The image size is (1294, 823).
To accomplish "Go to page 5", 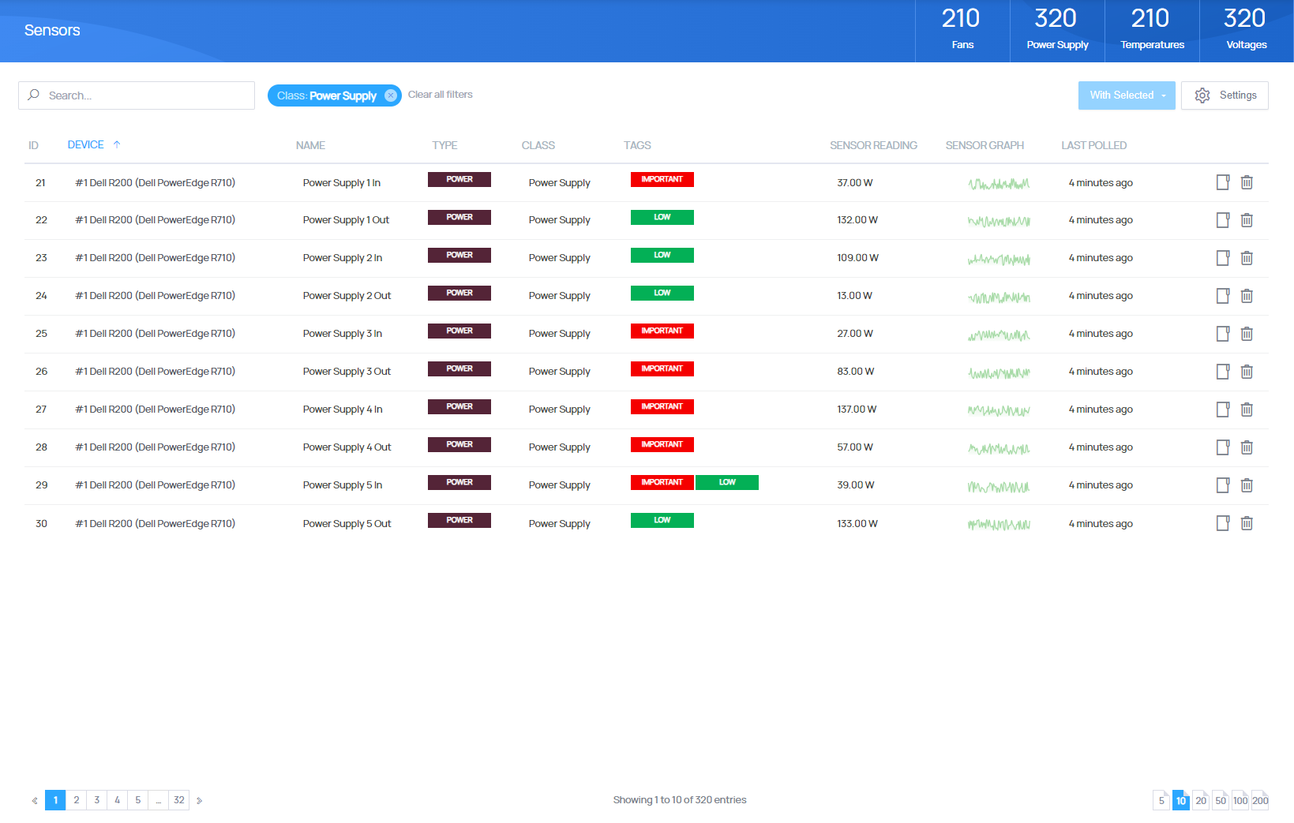I will pos(138,800).
